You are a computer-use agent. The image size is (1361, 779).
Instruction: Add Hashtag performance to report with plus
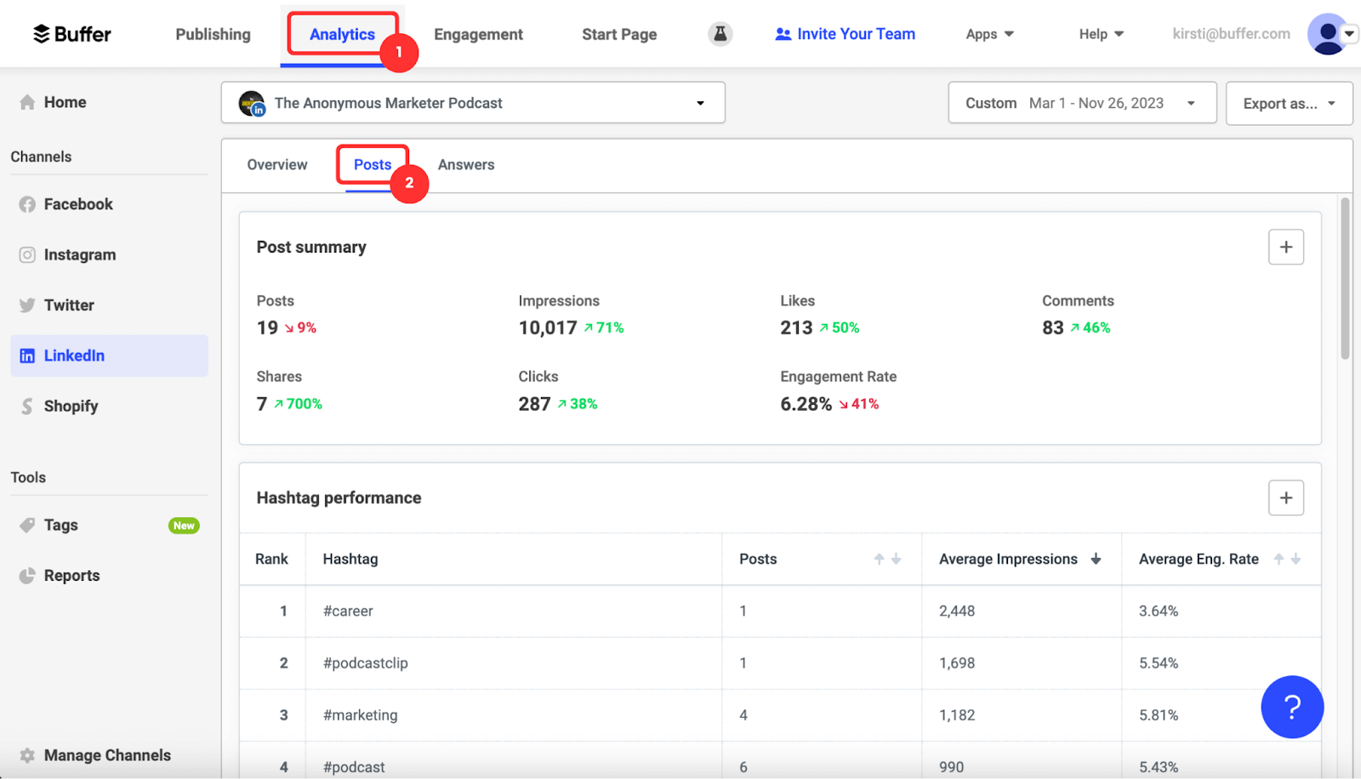click(1285, 498)
